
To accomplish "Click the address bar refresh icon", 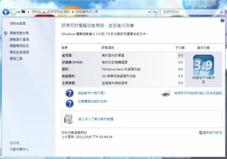I will tap(155, 12).
